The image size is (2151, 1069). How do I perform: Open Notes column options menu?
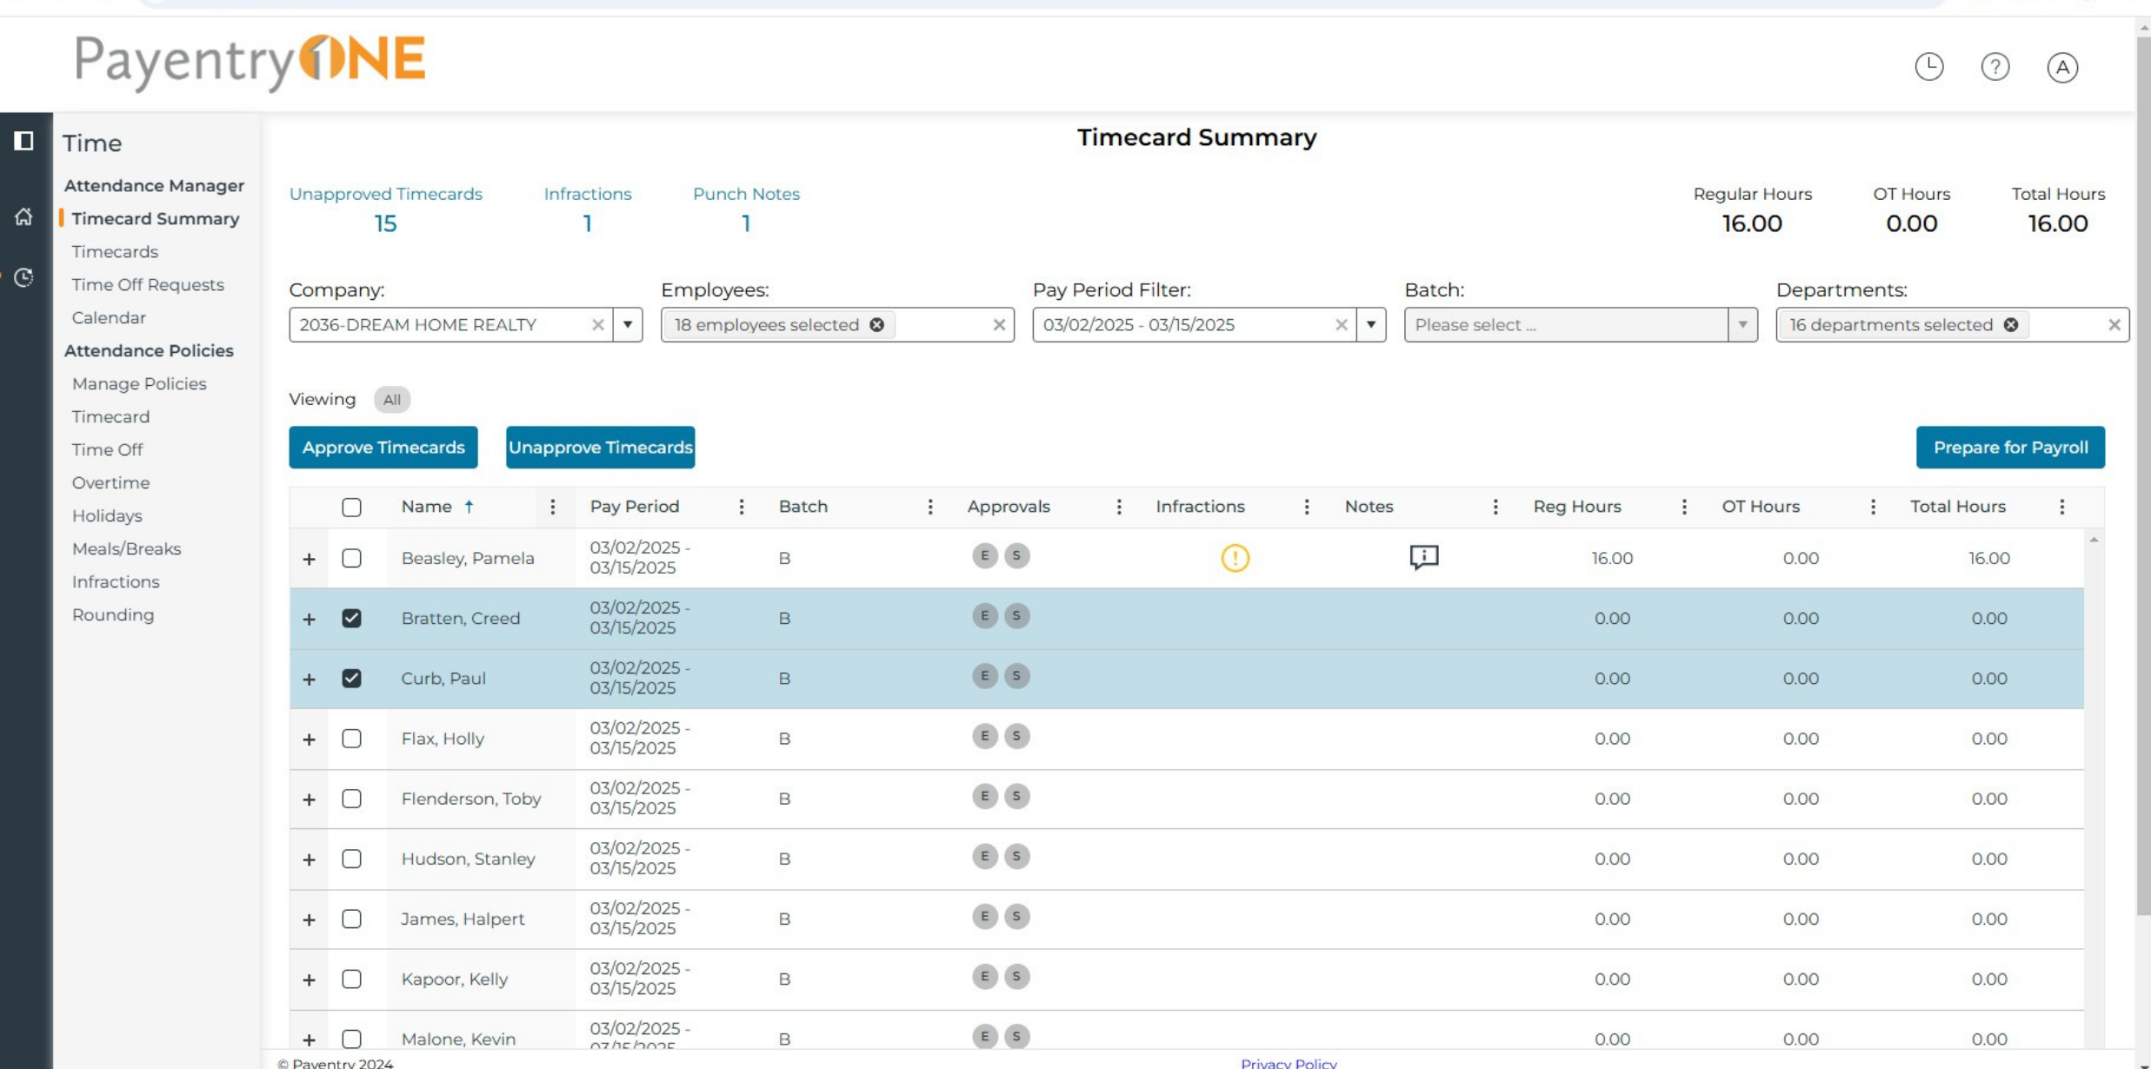[x=1495, y=507]
